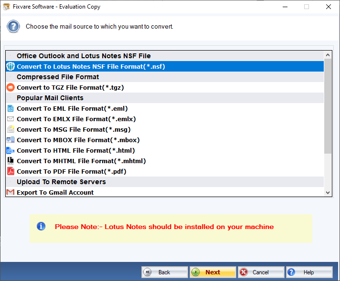Pick Convert To MBOX File Format
This screenshot has height=281, width=340.
165,140
